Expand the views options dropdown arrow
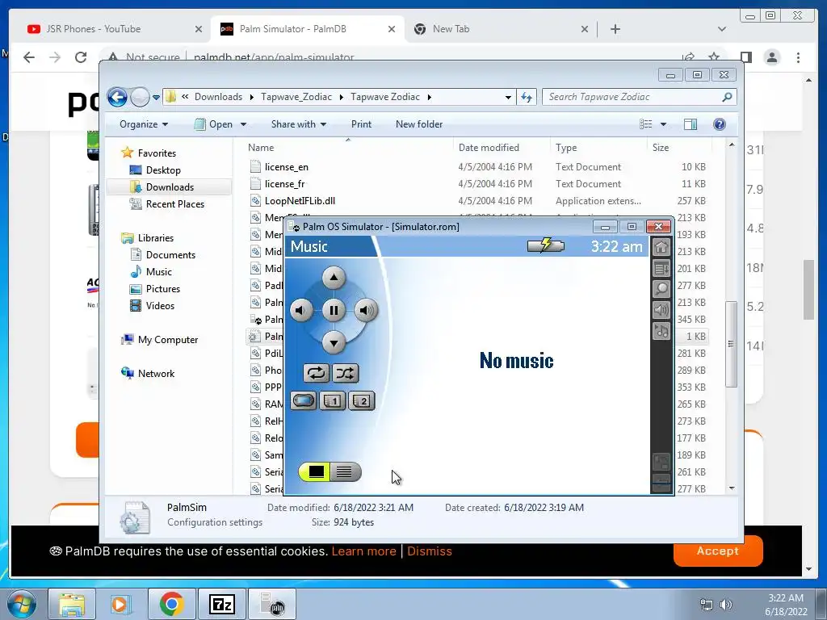 (664, 124)
